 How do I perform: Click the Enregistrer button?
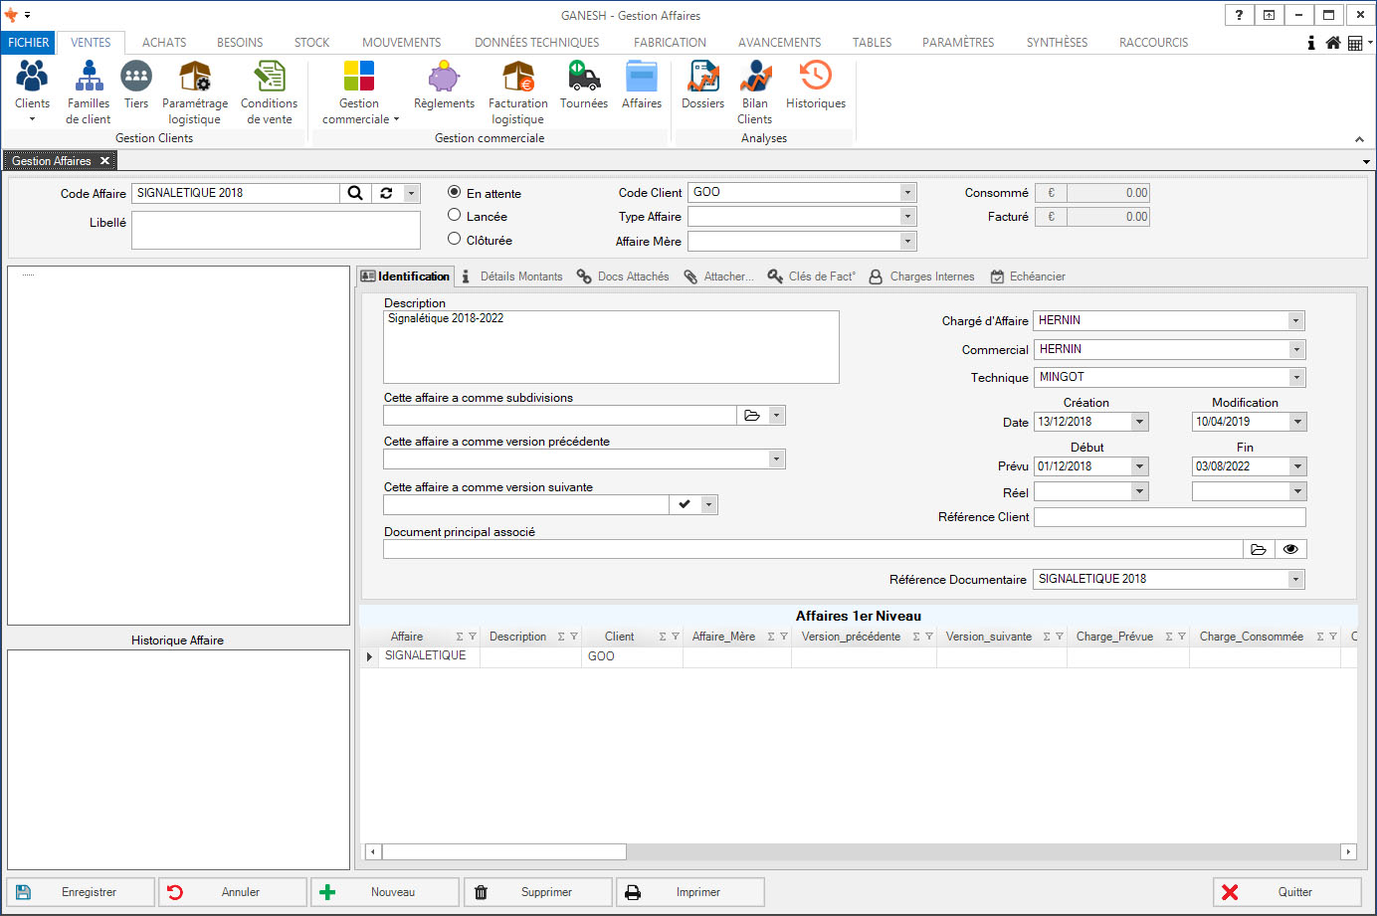coord(82,892)
